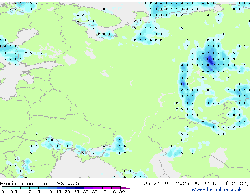Click the legend scale label "35"
This screenshot has height=193, width=250.
pos(95,191)
